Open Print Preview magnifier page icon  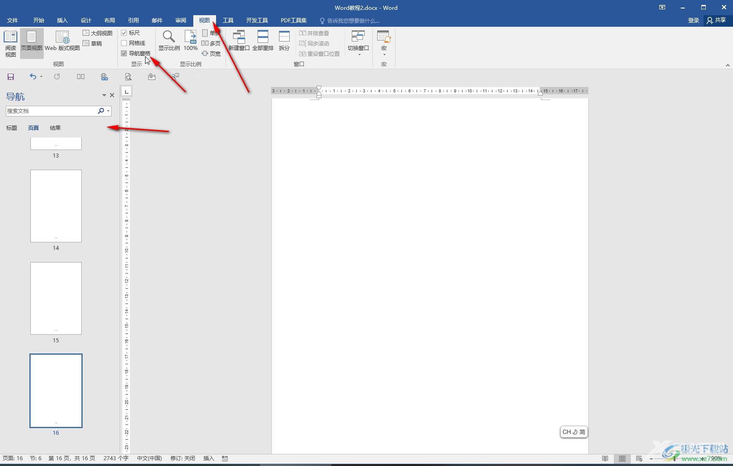click(128, 77)
